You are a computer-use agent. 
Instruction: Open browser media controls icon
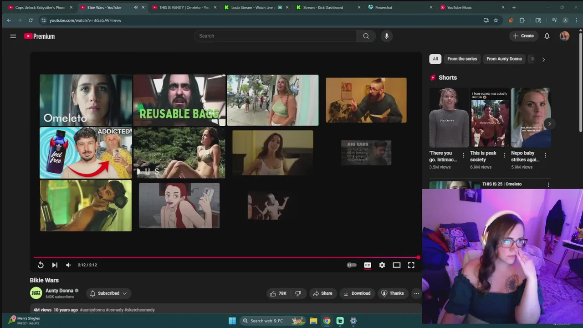coord(554,20)
